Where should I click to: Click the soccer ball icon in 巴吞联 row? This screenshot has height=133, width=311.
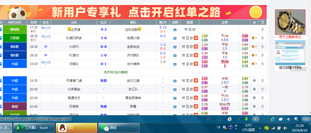click(254, 107)
